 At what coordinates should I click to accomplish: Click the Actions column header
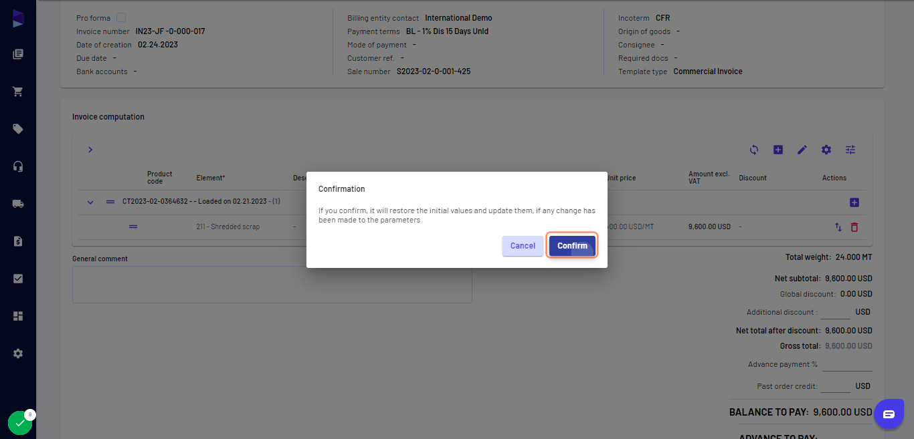coord(834,178)
